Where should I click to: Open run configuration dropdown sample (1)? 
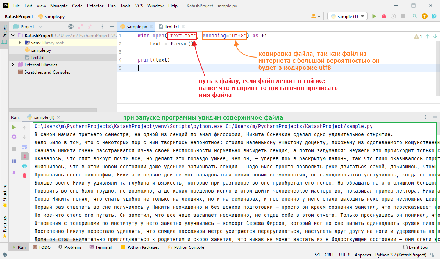point(347,16)
